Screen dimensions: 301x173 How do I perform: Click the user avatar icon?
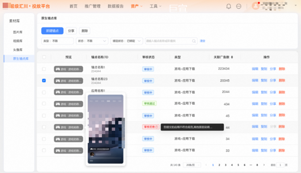(255, 6)
